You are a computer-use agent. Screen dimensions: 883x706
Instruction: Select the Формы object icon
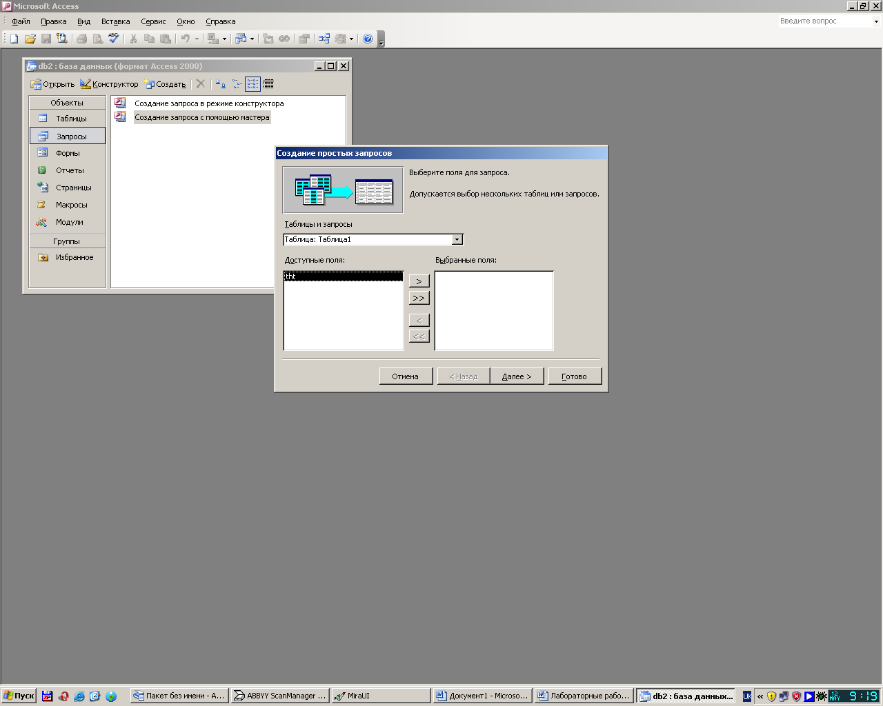tap(43, 153)
